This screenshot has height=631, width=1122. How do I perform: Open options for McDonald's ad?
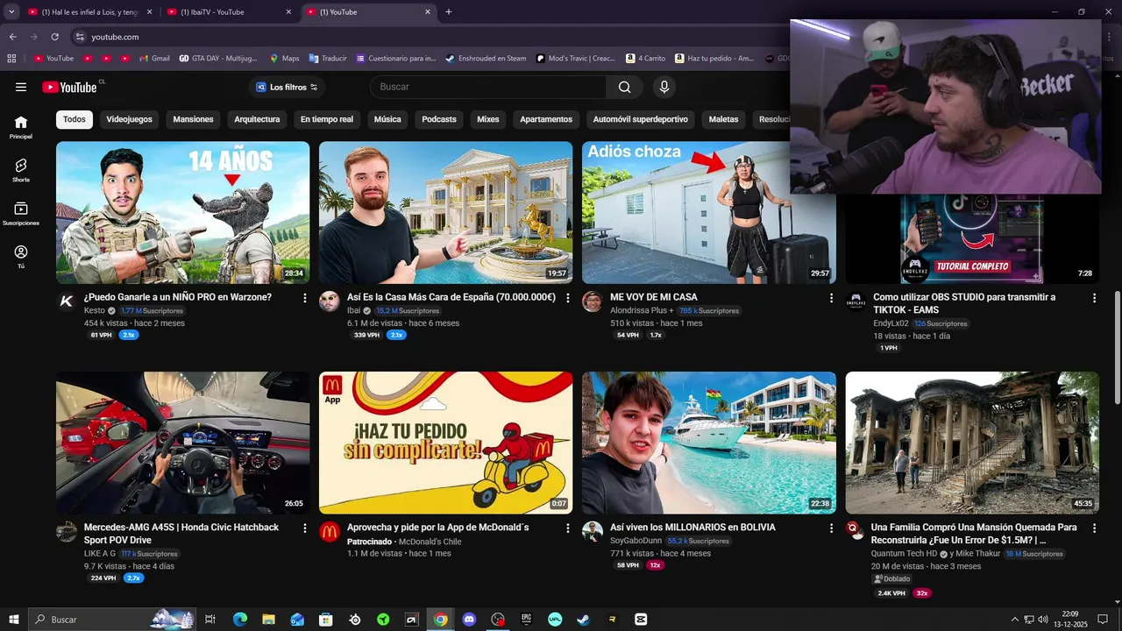[x=568, y=528]
